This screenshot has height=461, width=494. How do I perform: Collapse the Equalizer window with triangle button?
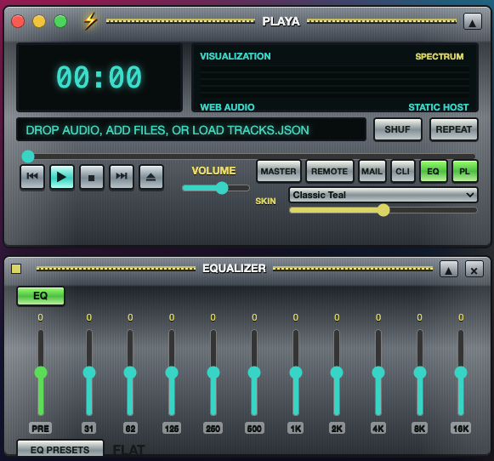coord(449,270)
